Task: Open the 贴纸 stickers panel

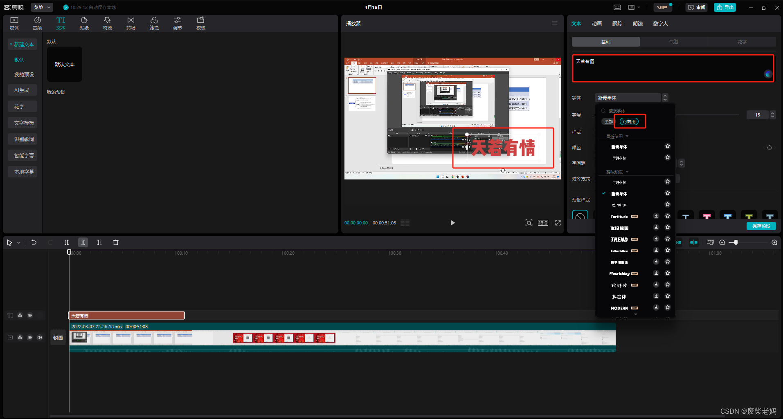Action: tap(84, 23)
